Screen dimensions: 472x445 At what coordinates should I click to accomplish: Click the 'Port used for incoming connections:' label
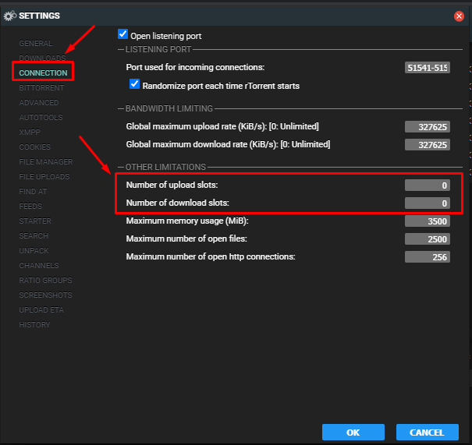click(x=195, y=67)
